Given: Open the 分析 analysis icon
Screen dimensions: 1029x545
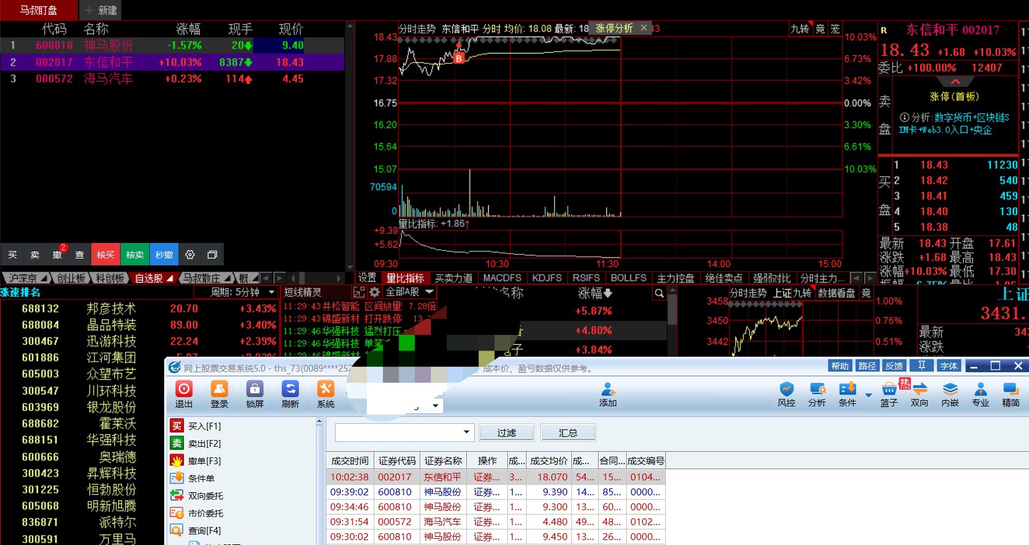Looking at the screenshot, I should pyautogui.click(x=817, y=395).
